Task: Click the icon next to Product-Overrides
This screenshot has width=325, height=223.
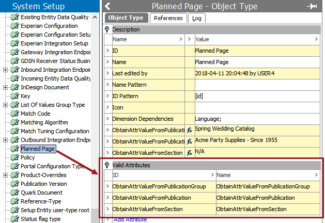Action: [x=15, y=175]
